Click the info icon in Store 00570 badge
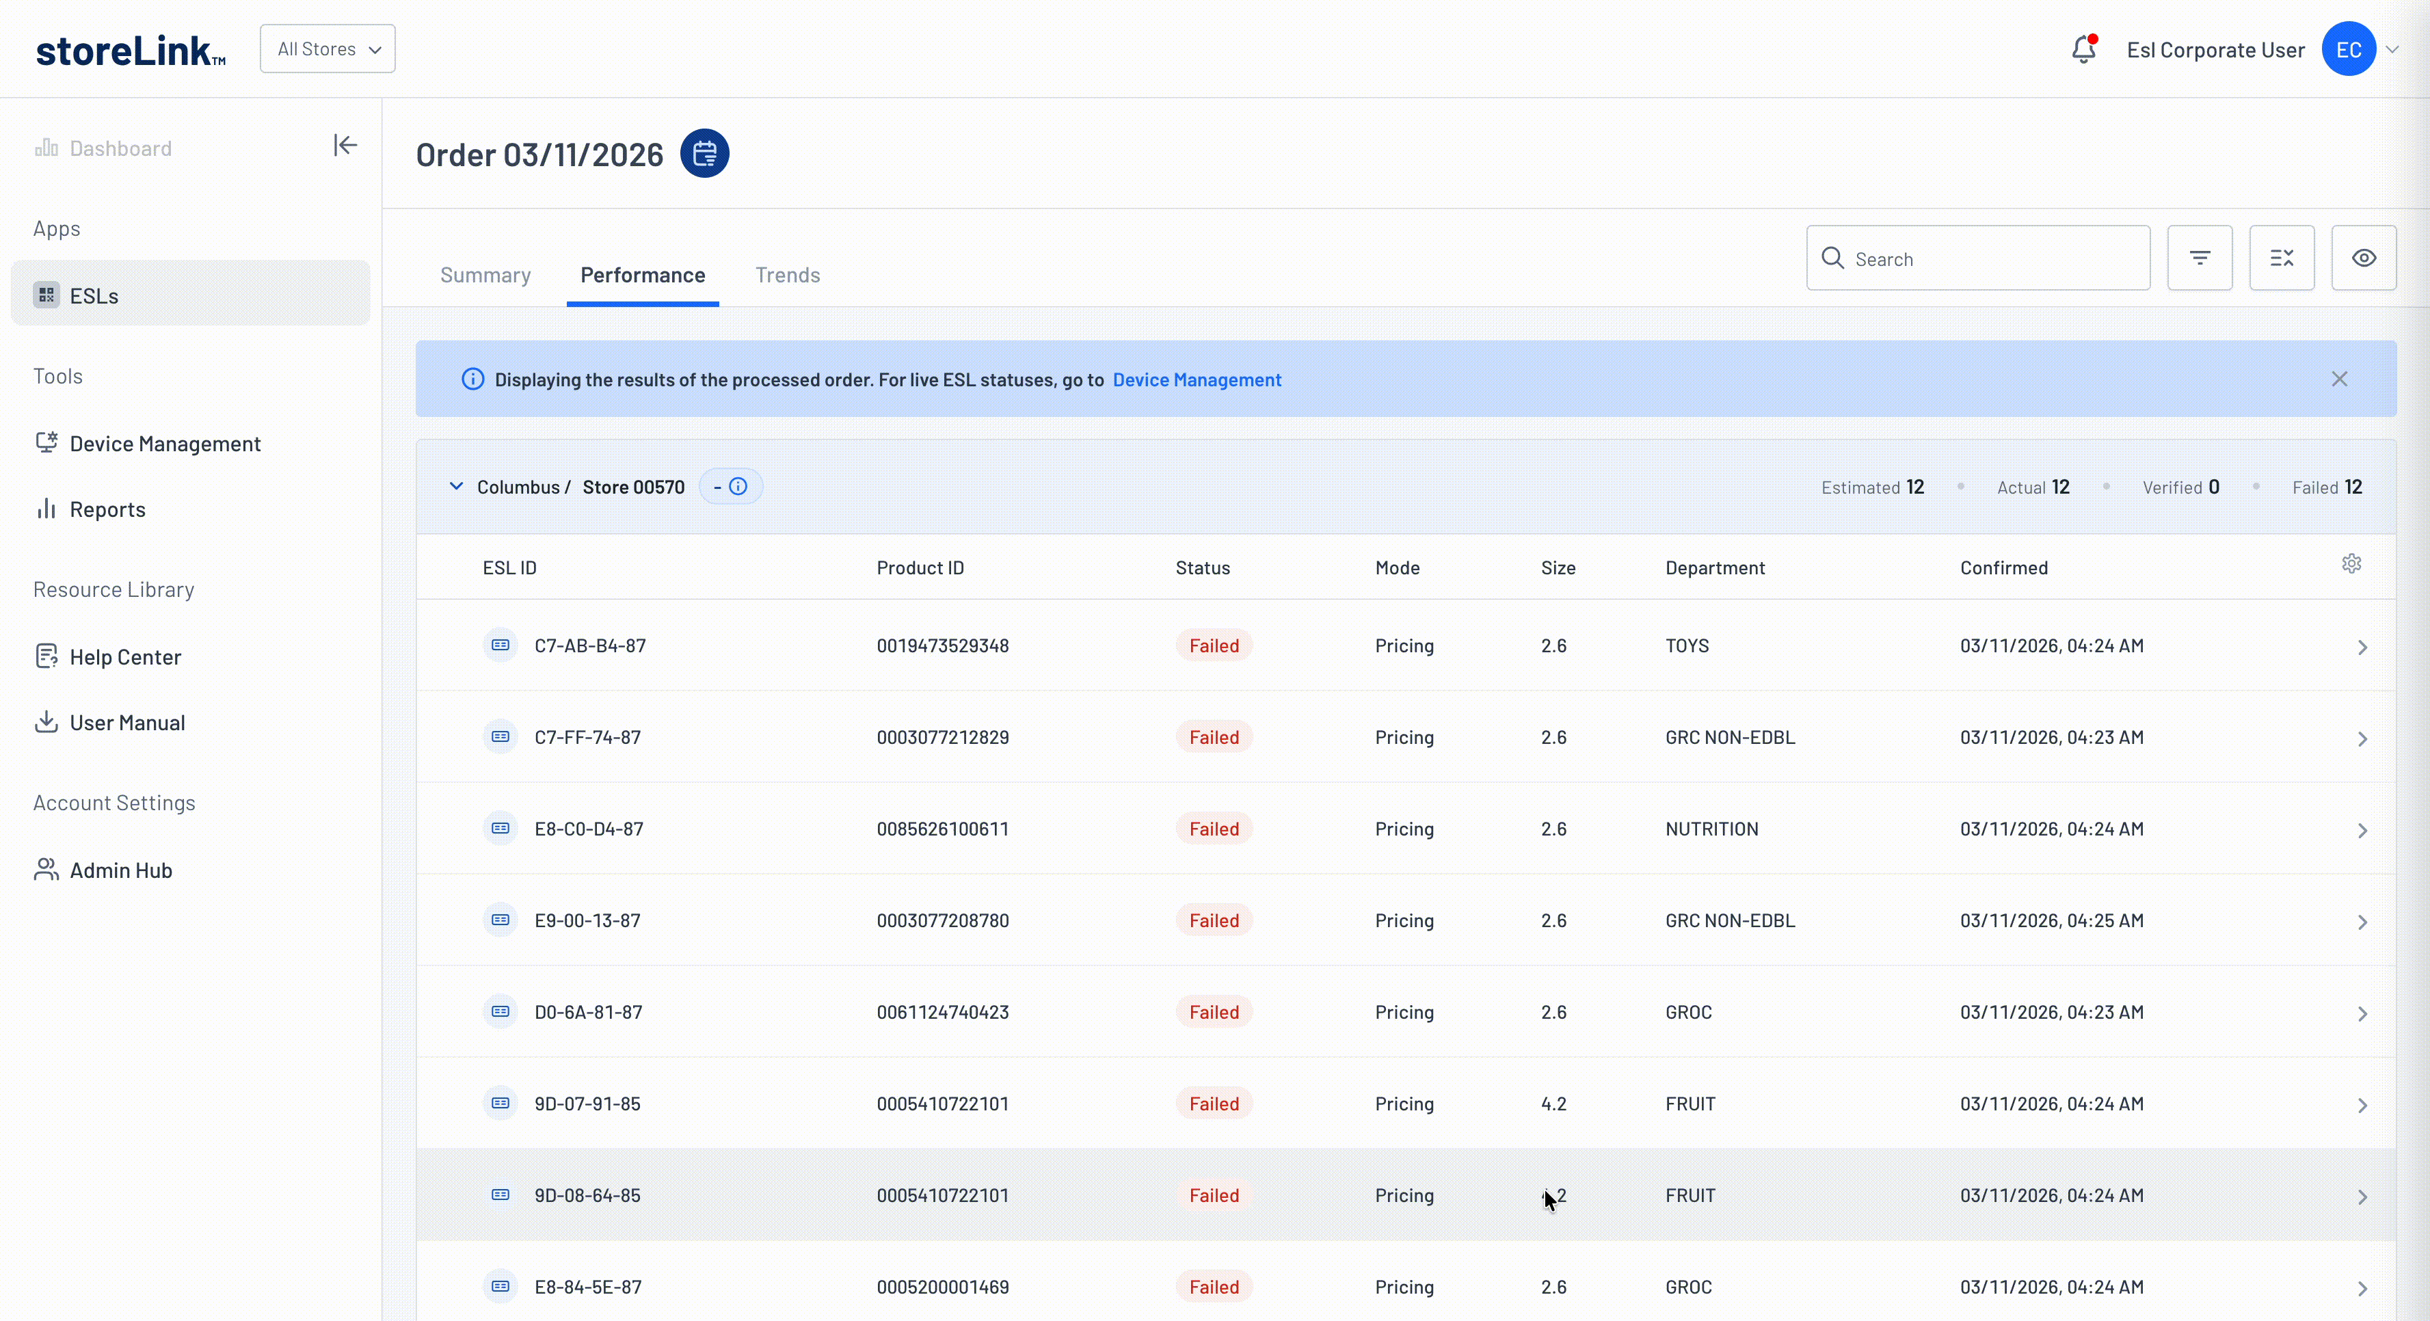 [738, 487]
